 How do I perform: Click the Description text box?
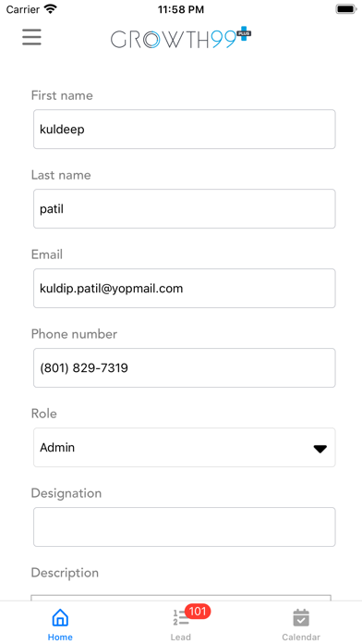[181, 598]
